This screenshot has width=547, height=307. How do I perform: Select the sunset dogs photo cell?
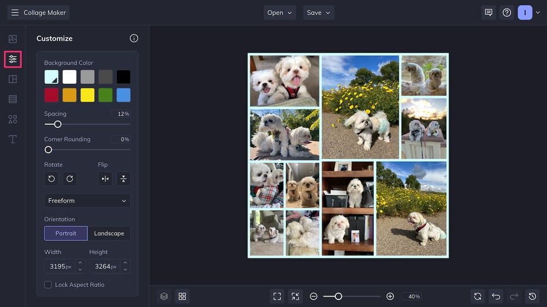tap(424, 128)
